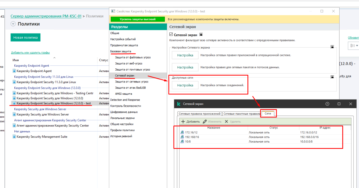Image resolution: width=359 pixels, height=188 pixels.
Task: Click the policy icon for Агент администрирования Kaspersky Security Center
Action: 14,126
